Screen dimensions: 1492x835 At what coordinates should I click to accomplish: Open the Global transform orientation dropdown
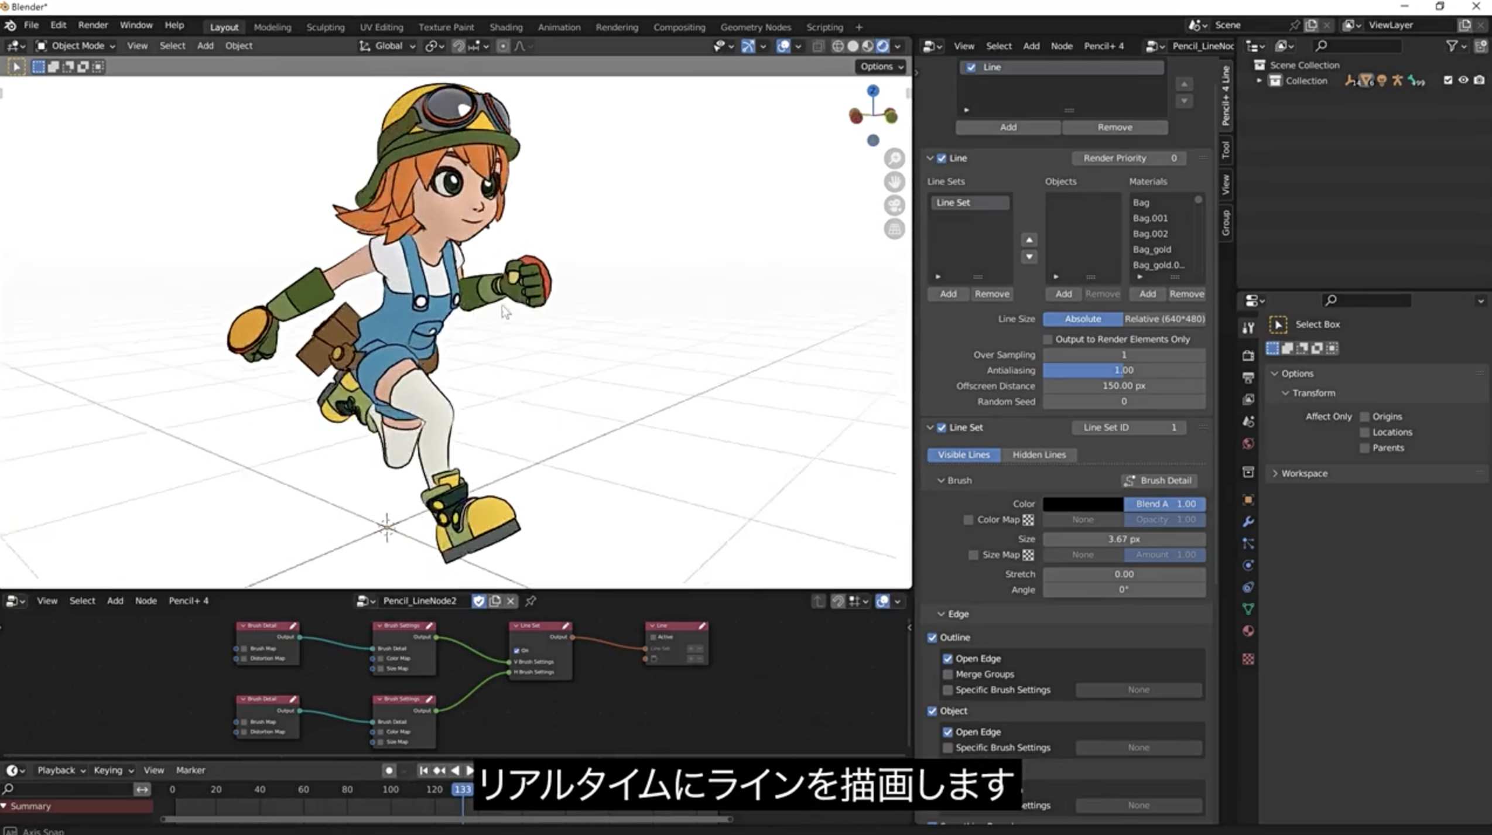pos(388,46)
